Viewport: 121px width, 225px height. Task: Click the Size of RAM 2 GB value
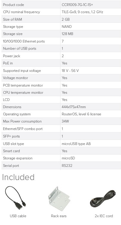pos(66,19)
